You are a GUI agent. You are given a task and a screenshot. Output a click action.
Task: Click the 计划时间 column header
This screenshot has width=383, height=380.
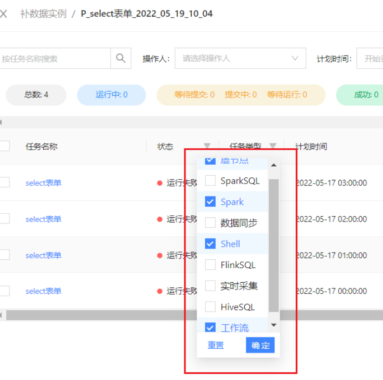click(311, 147)
